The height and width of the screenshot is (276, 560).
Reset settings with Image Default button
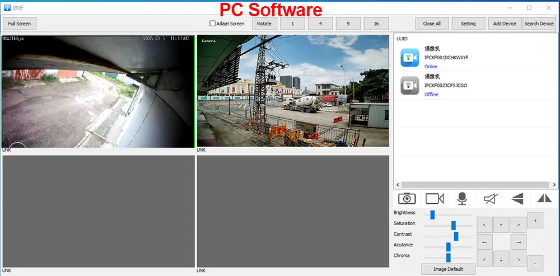[448, 269]
